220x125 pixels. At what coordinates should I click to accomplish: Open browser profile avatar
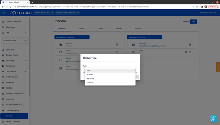coord(206,7)
